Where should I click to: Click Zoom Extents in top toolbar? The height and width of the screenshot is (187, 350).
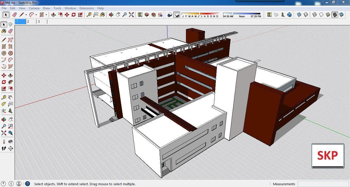(x=131, y=15)
